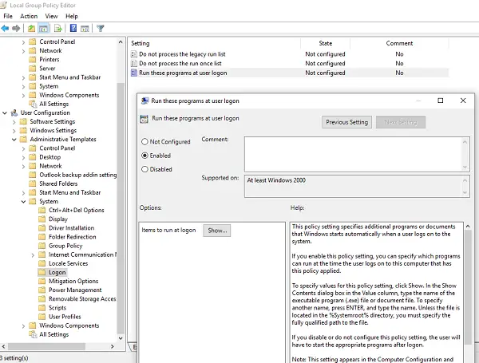Click the Previous Setting button

(347, 122)
